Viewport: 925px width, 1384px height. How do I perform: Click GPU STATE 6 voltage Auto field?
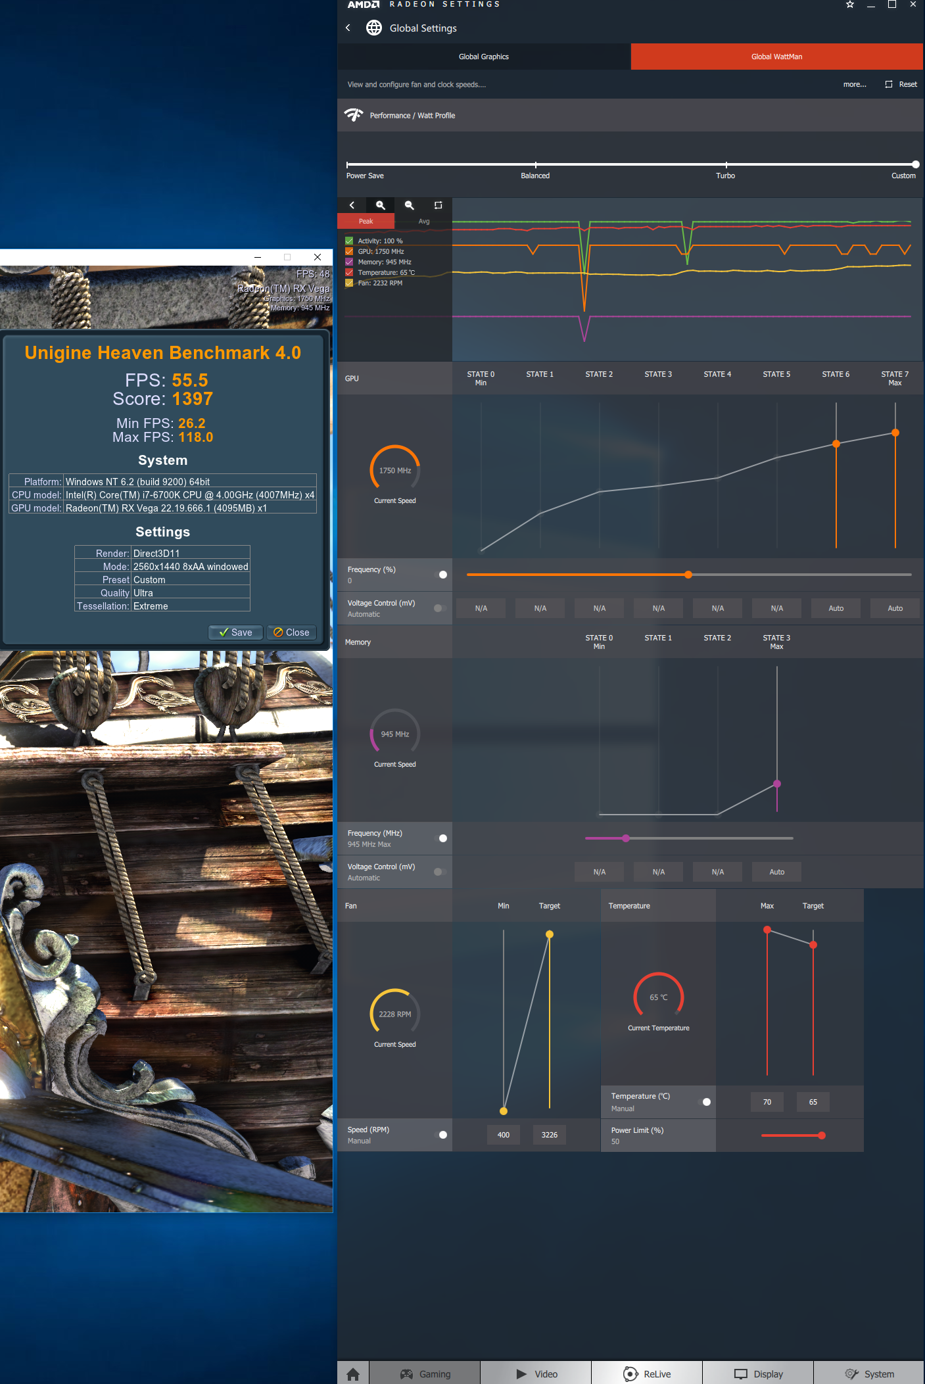[x=836, y=608]
